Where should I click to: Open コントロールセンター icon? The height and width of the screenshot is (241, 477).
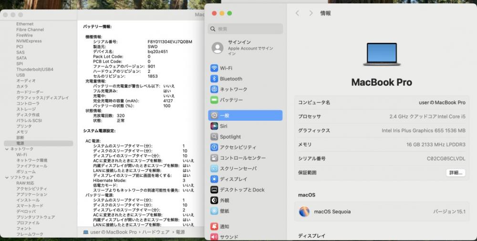[x=214, y=158]
